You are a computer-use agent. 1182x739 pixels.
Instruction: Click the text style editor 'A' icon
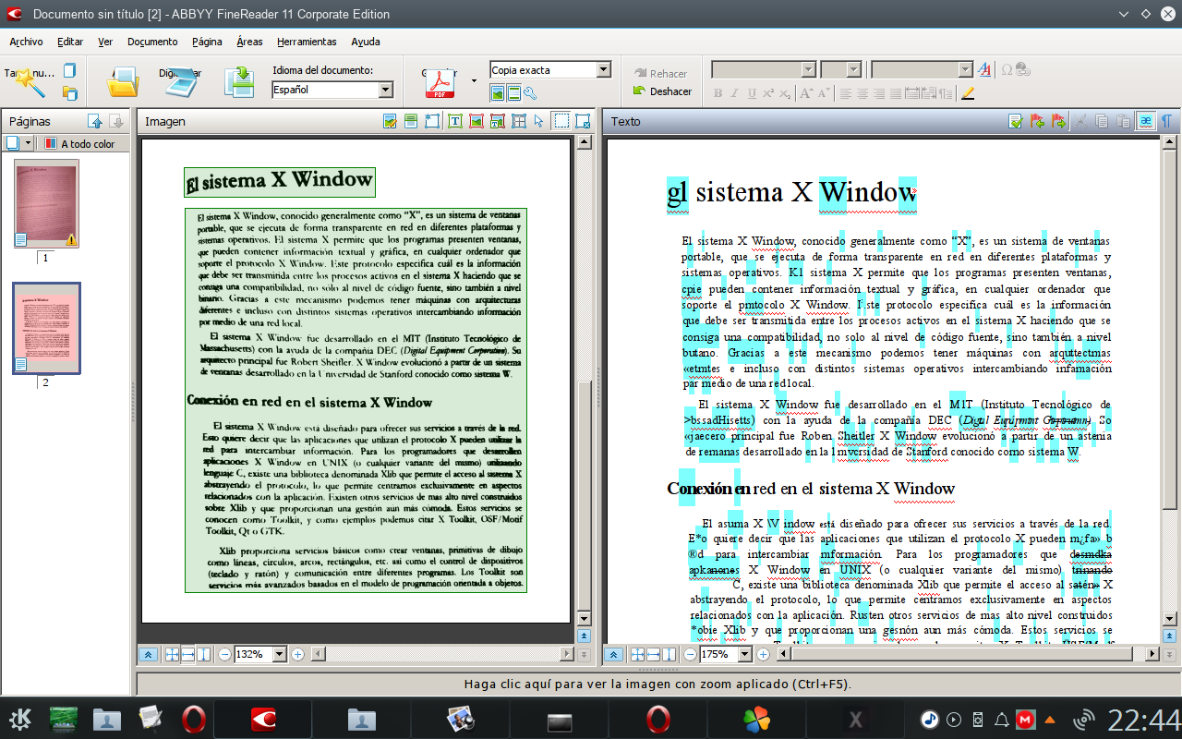[984, 70]
